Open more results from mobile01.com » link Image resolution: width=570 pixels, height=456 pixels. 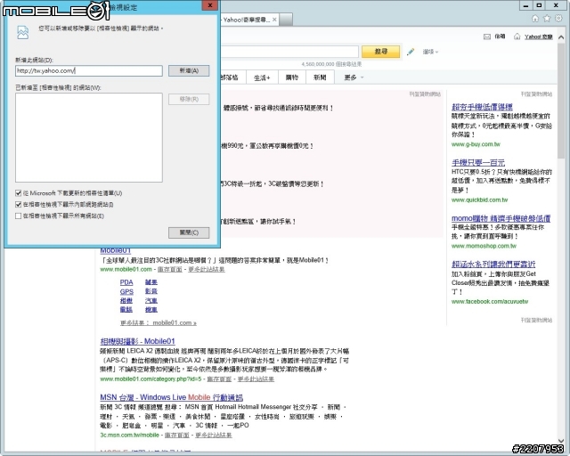pos(159,323)
